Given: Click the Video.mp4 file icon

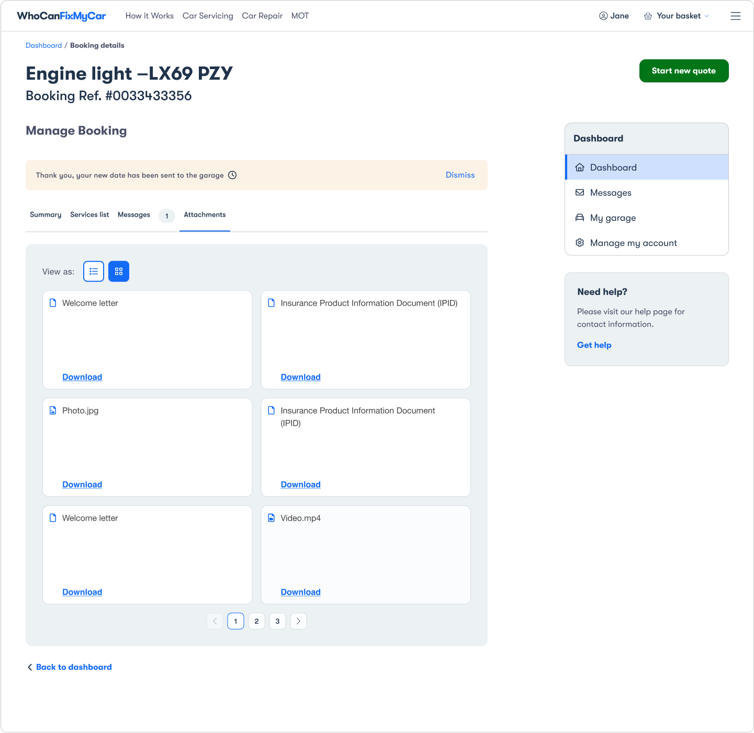Looking at the screenshot, I should pos(272,518).
